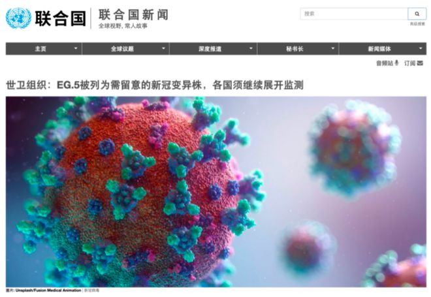The width and height of the screenshot is (431, 297).
Task: Click the coronavirus article image
Action: click(216, 192)
